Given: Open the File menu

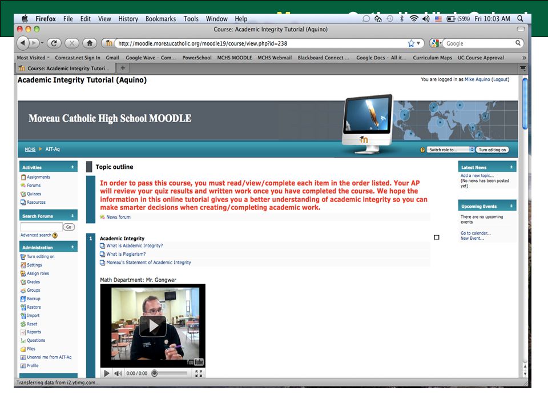Looking at the screenshot, I should 68,19.
